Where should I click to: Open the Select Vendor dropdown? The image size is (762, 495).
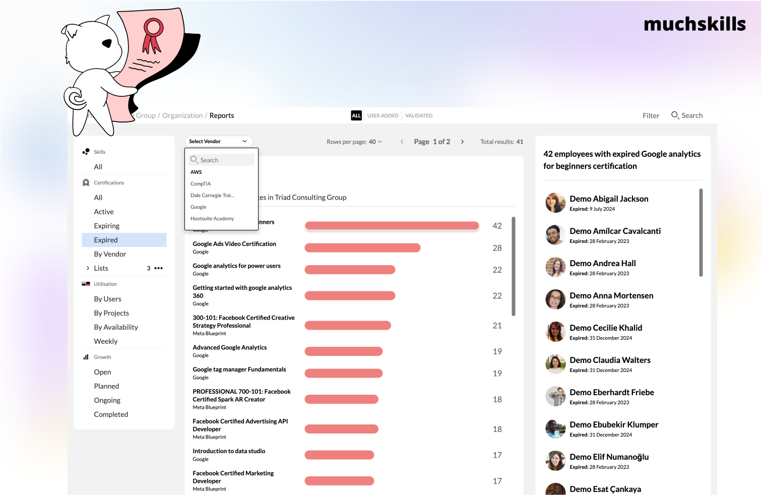point(218,141)
